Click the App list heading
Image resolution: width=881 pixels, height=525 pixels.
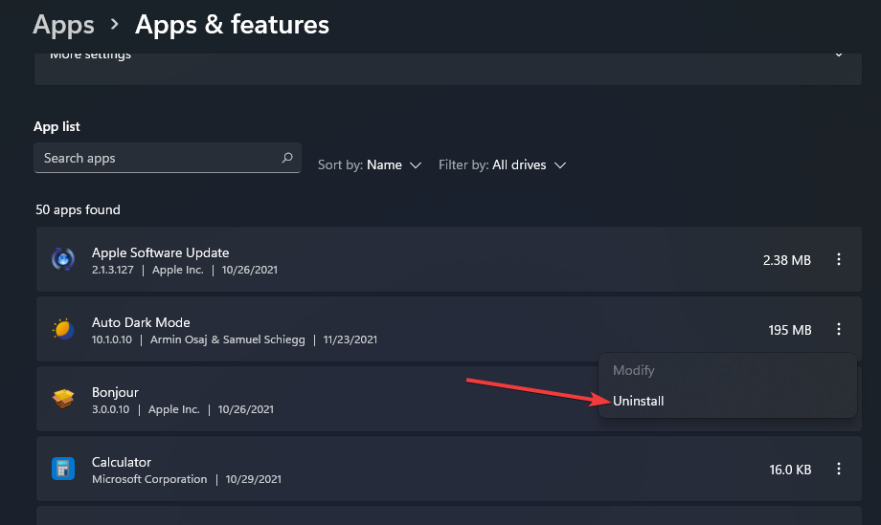pos(56,127)
